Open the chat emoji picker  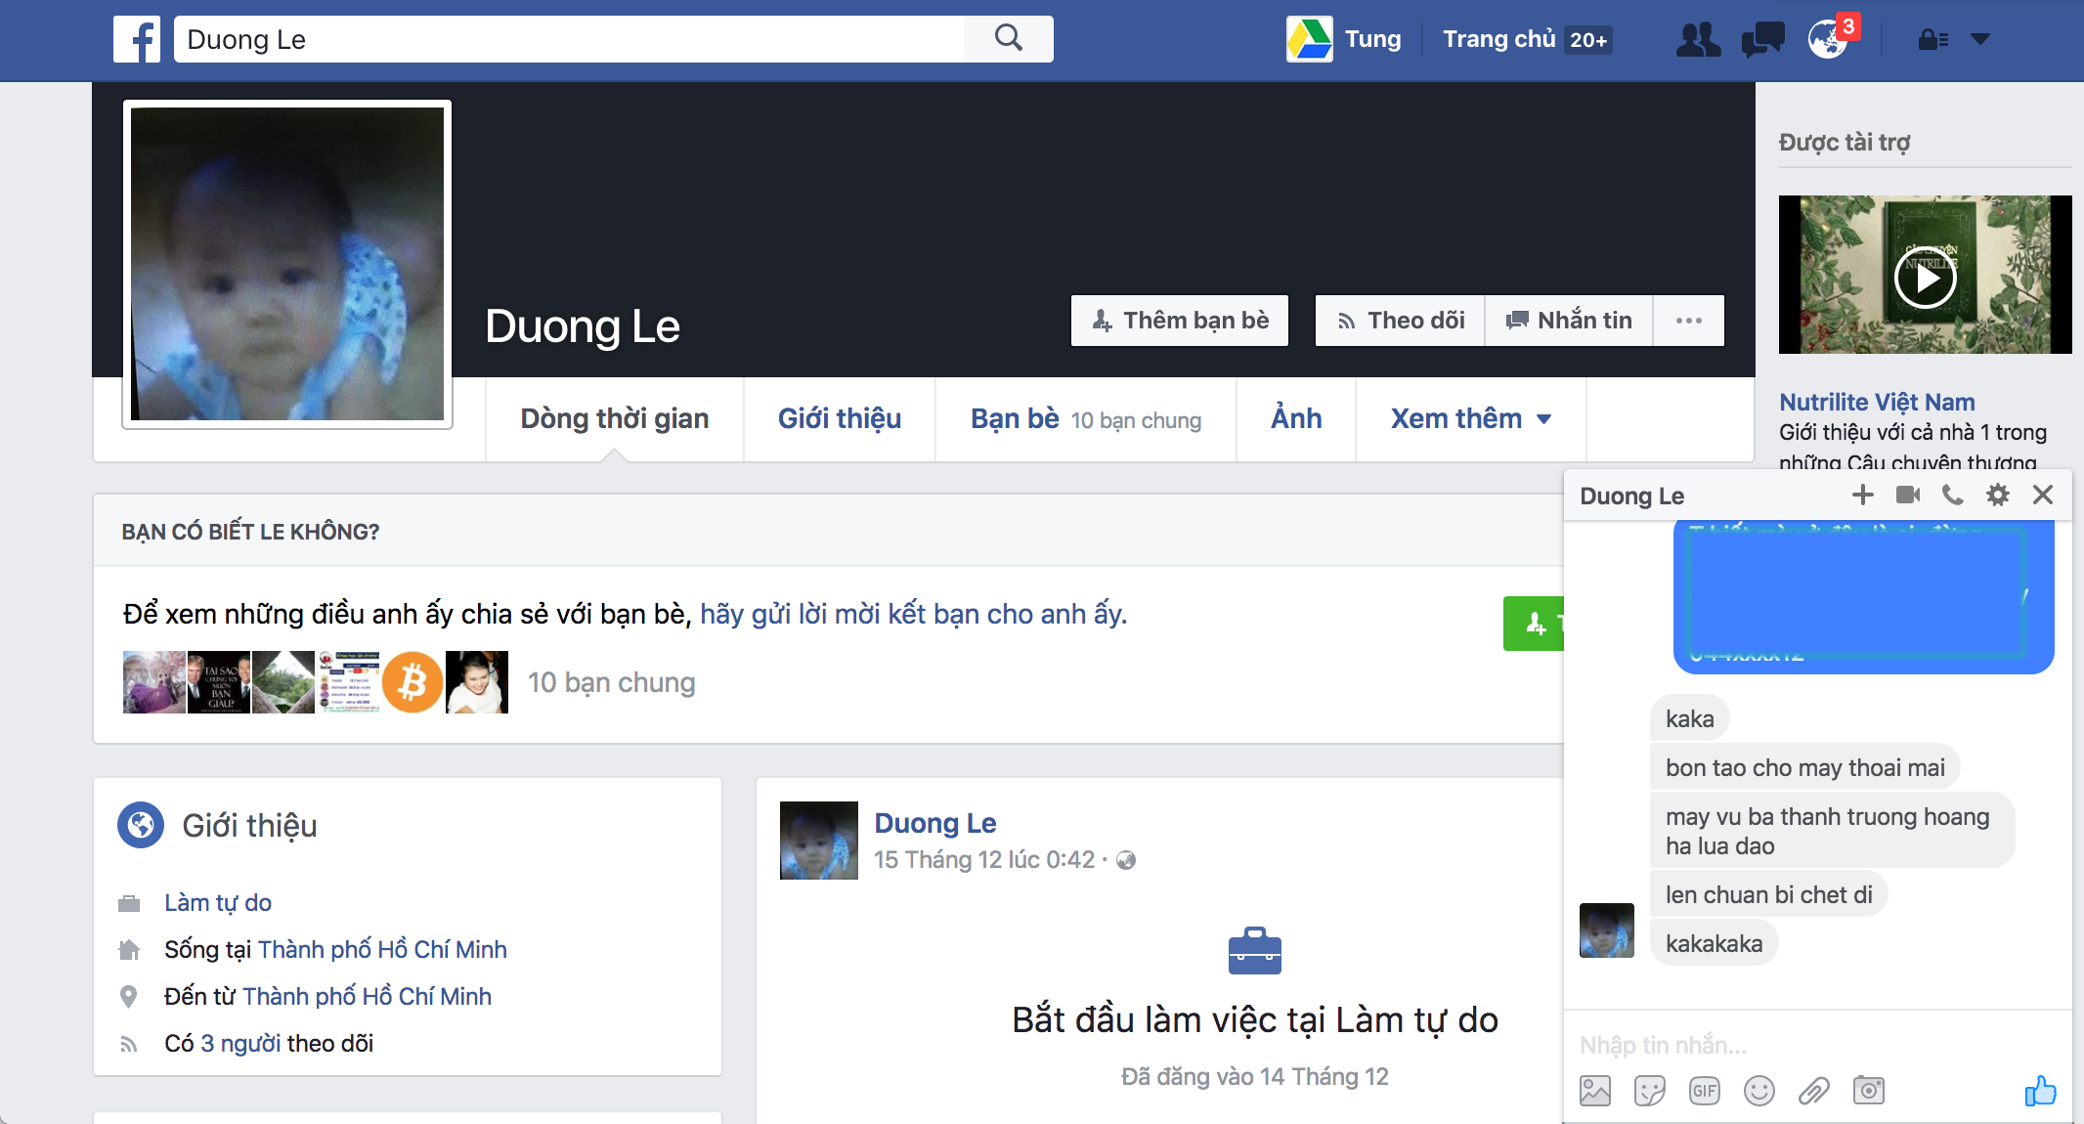pyautogui.click(x=1758, y=1091)
